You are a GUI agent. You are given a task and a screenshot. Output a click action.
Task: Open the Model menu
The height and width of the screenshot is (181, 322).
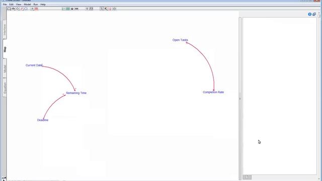click(27, 5)
